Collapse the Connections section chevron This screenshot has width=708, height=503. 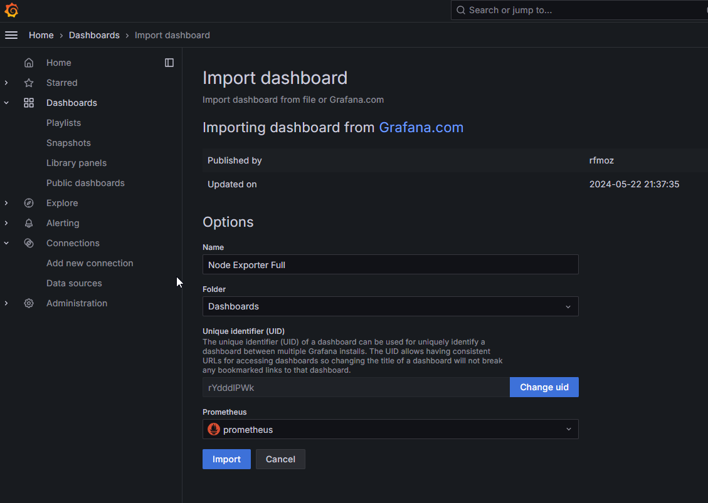(x=6, y=243)
